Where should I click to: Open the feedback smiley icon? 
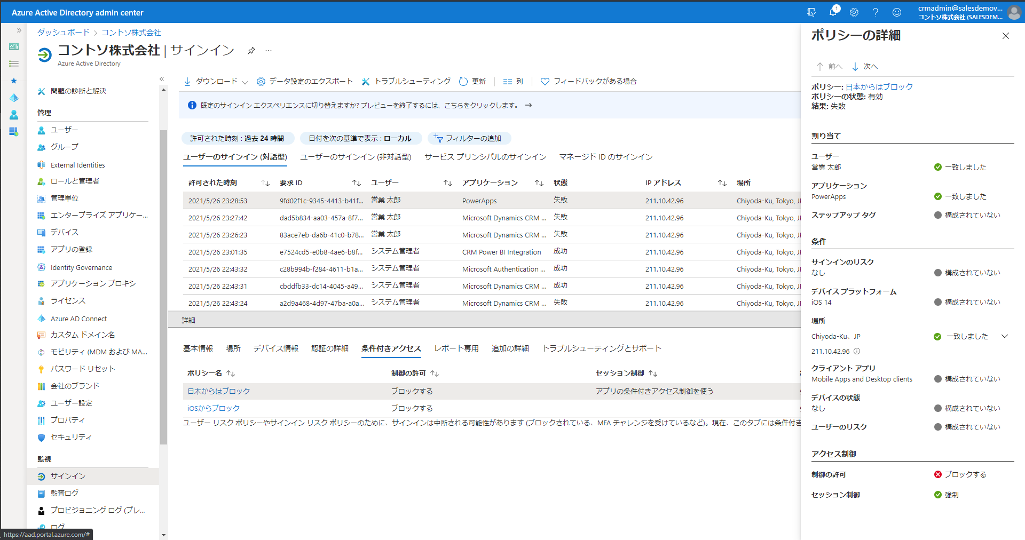click(x=897, y=12)
